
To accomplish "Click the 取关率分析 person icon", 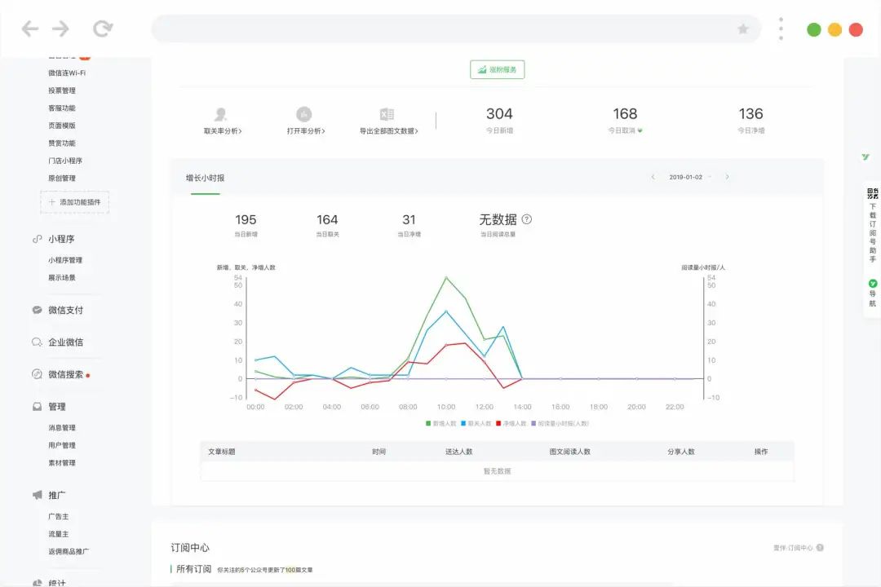I will click(x=220, y=115).
